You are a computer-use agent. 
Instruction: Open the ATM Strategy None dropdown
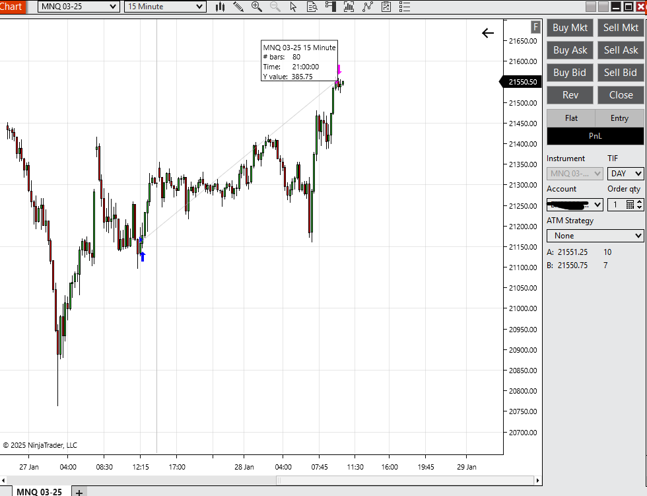pos(595,236)
